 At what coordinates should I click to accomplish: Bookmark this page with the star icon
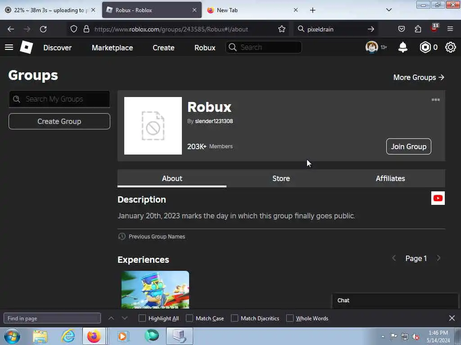[282, 29]
